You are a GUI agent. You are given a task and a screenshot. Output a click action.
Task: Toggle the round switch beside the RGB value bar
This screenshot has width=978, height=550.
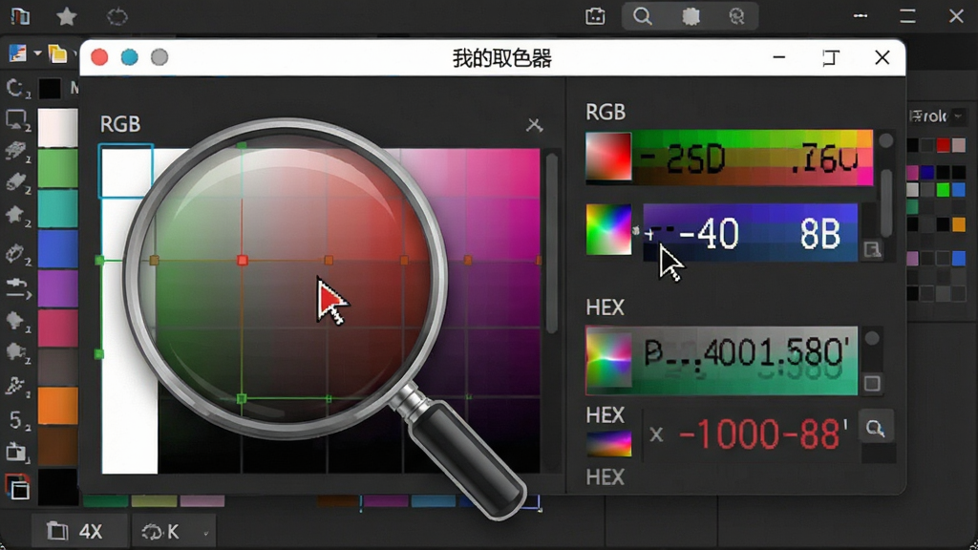pyautogui.click(x=885, y=140)
